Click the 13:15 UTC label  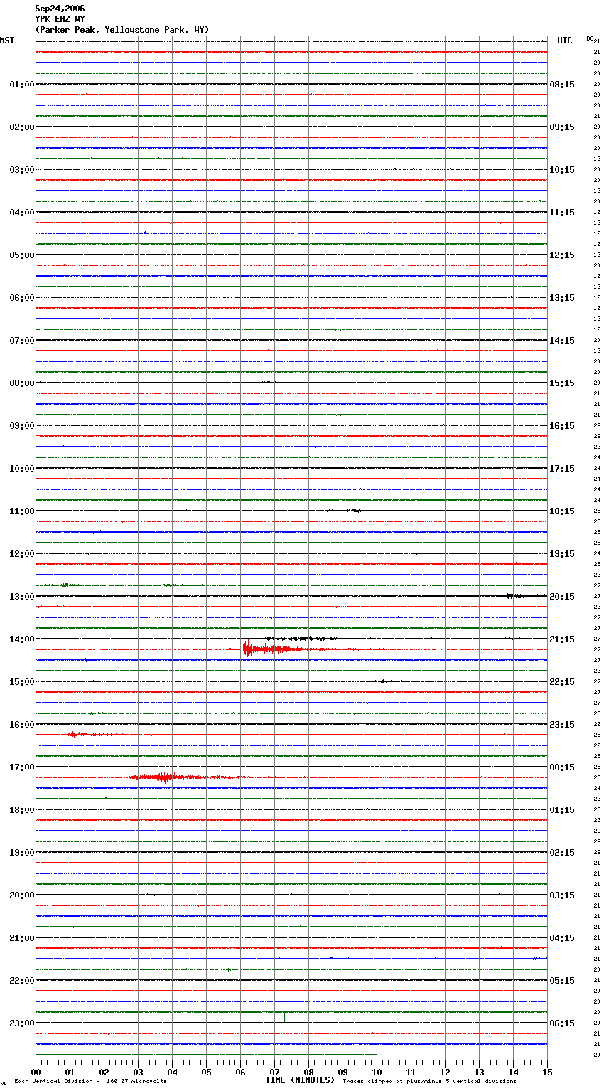coord(562,298)
